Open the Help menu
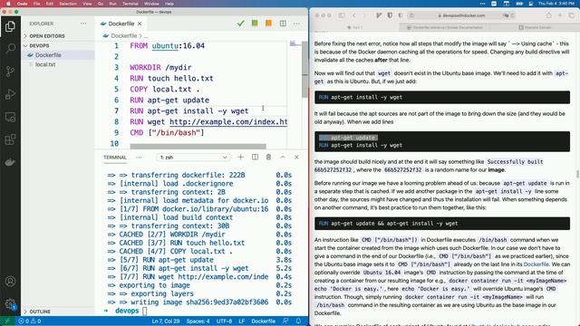580x326 pixels. click(x=169, y=4)
